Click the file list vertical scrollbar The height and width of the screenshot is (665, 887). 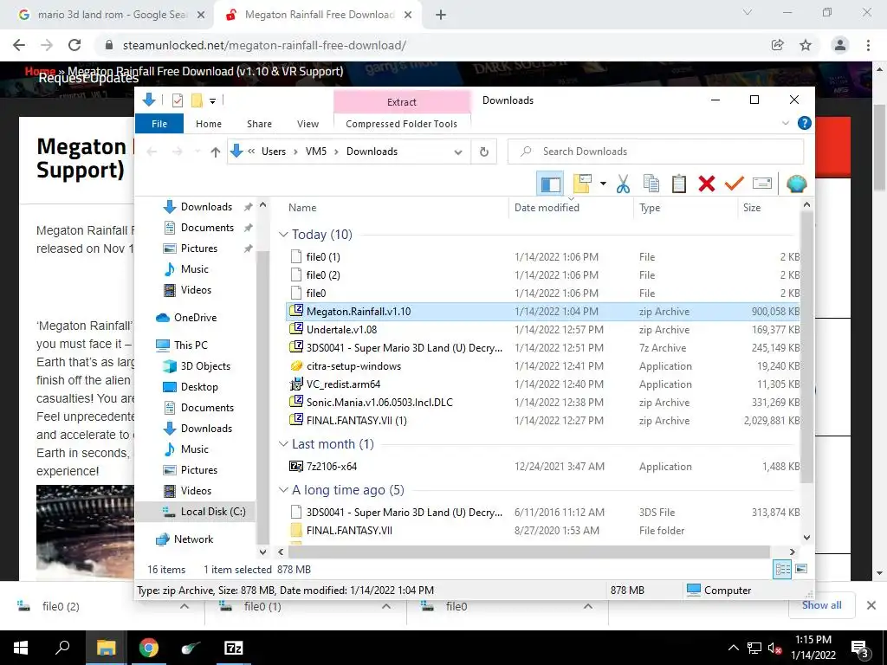coord(806,347)
